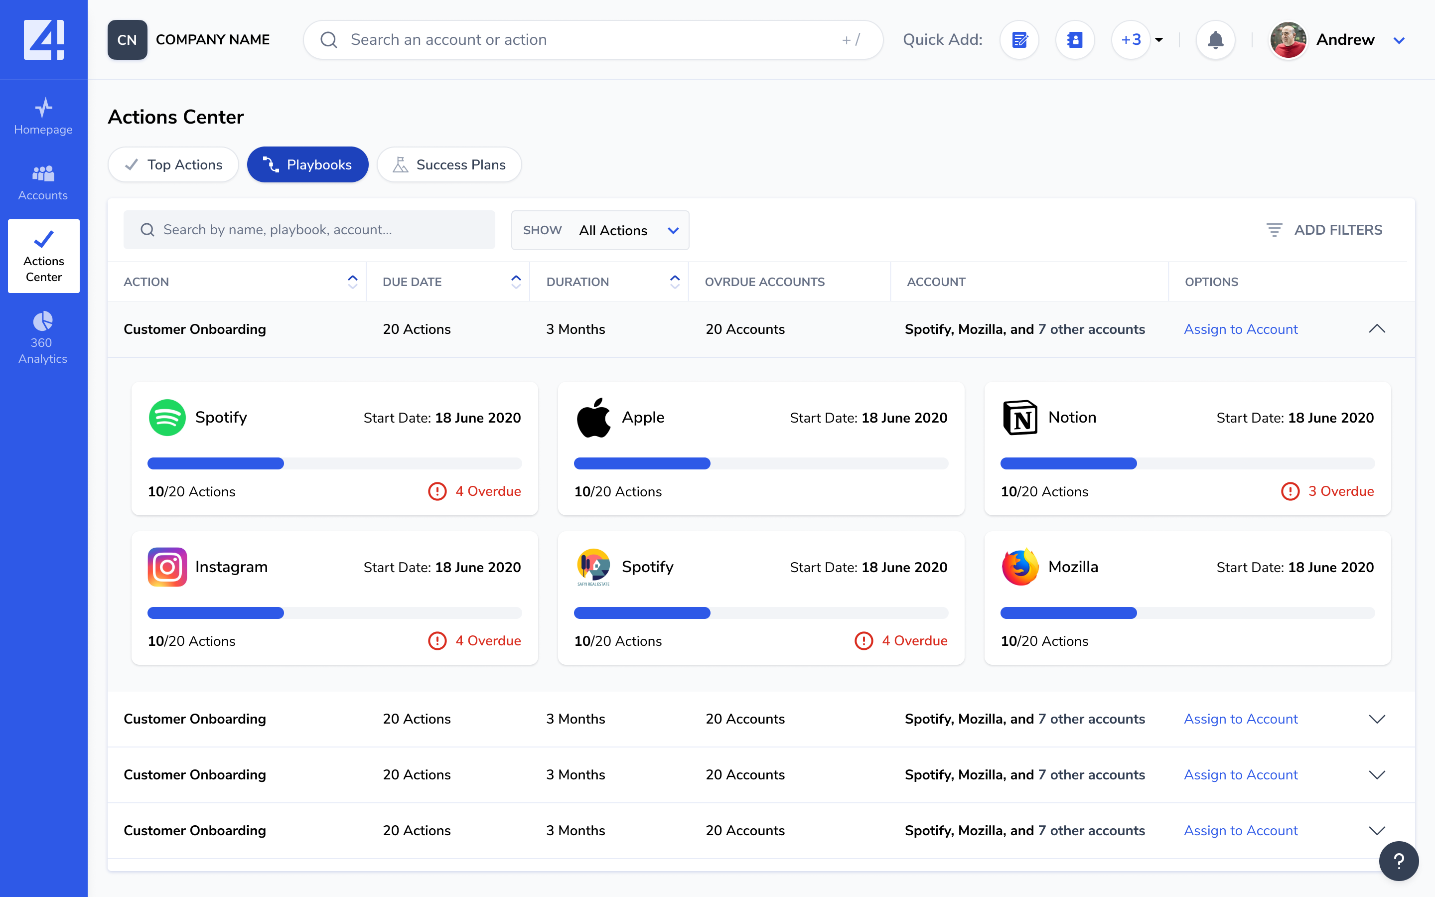Click the Search by name, playbook field
Screen dimensions: 1435x897
[309, 230]
